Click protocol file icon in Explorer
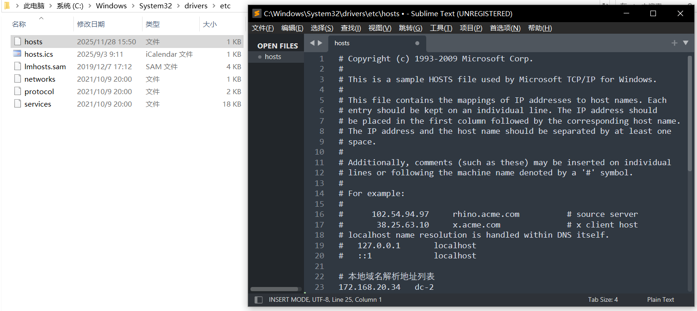 tap(18, 91)
